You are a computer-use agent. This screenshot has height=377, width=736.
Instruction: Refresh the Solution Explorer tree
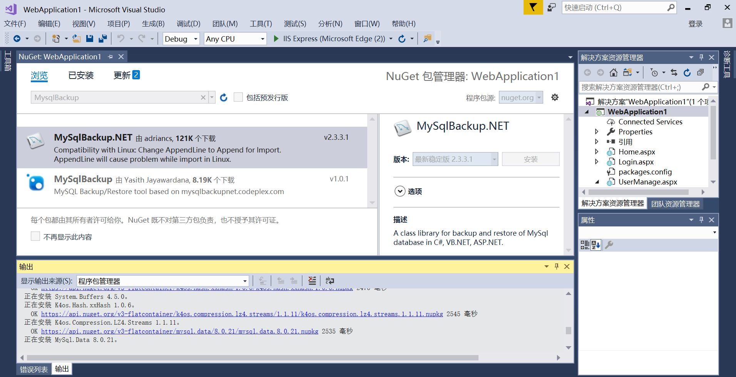pos(687,72)
